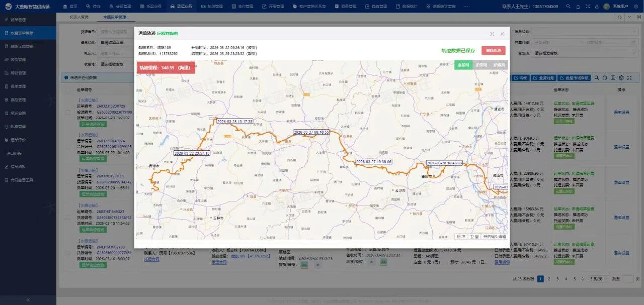Click the table search icon in toolbar

pyautogui.click(x=597, y=78)
